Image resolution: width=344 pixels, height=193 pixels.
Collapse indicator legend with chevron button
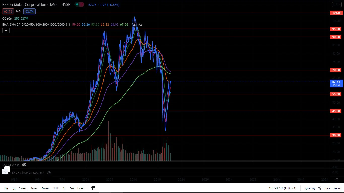(x=6, y=31)
